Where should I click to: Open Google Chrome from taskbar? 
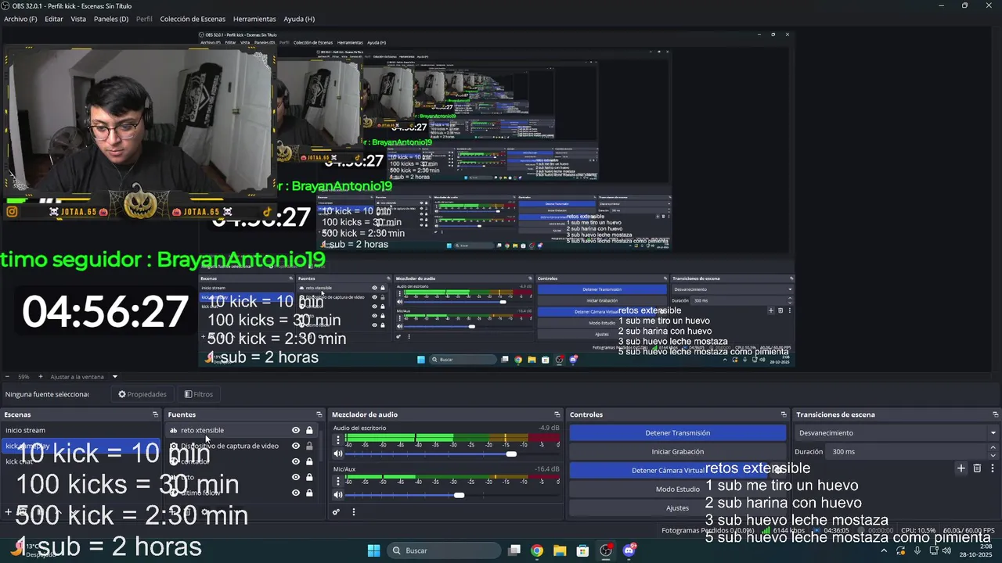click(x=536, y=550)
